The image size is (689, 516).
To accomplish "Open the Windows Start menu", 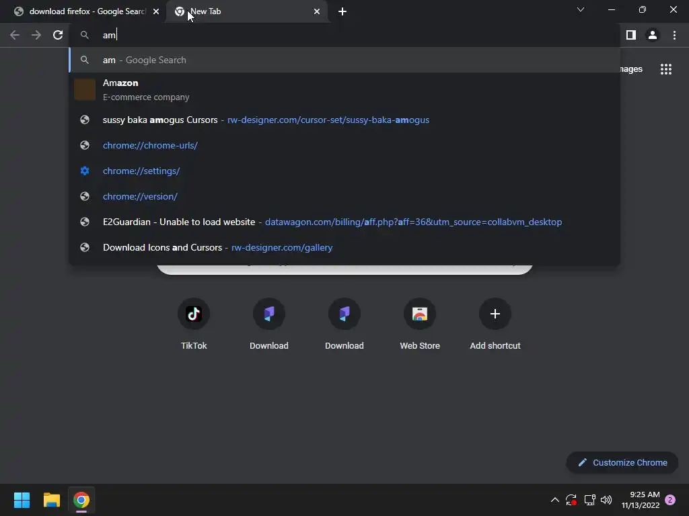I will [22, 500].
